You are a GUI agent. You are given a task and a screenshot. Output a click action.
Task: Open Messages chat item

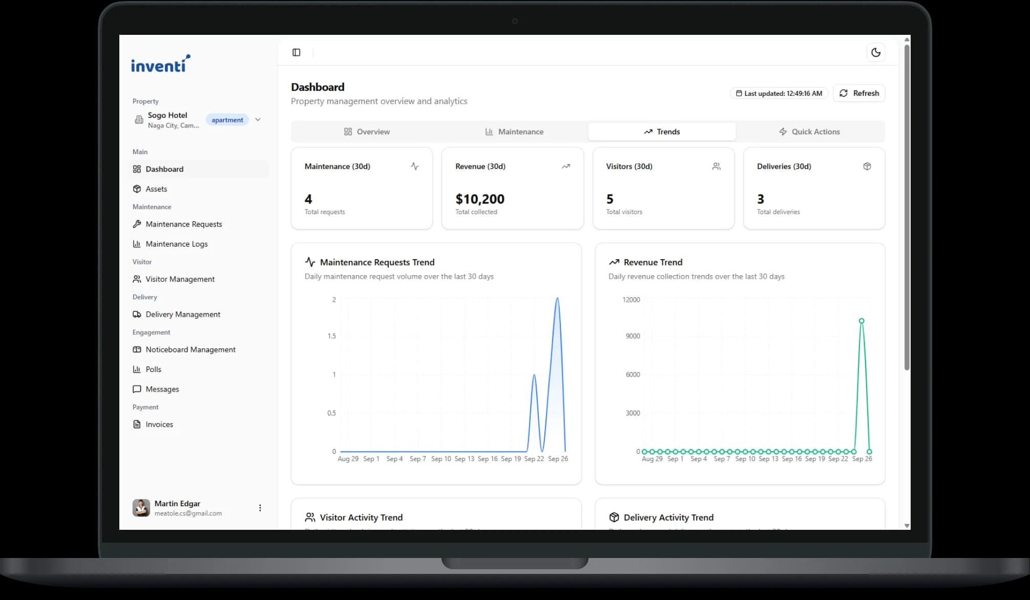(162, 389)
